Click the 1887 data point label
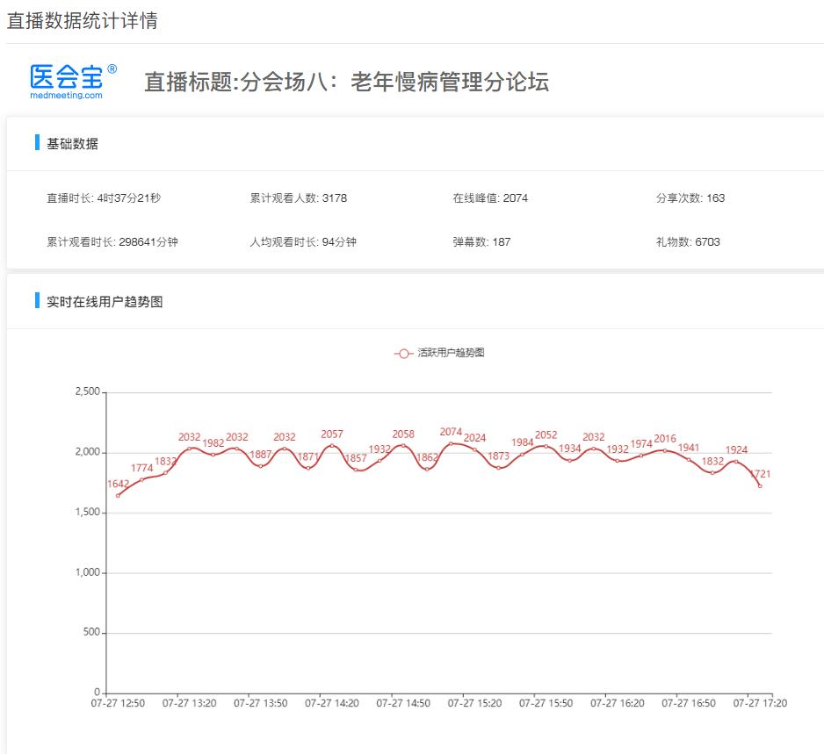Screen dimensions: 824x754 pyautogui.click(x=261, y=454)
